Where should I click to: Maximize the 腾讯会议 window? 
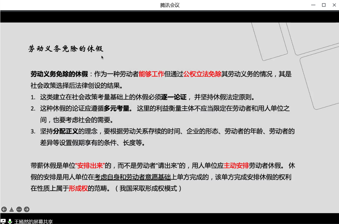[324, 5]
